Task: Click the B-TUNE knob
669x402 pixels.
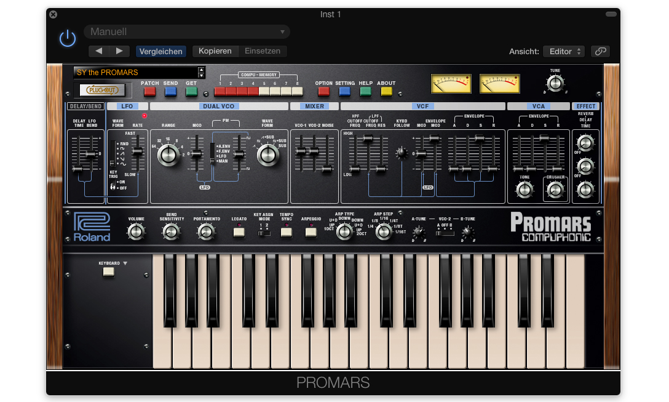Action: [467, 233]
